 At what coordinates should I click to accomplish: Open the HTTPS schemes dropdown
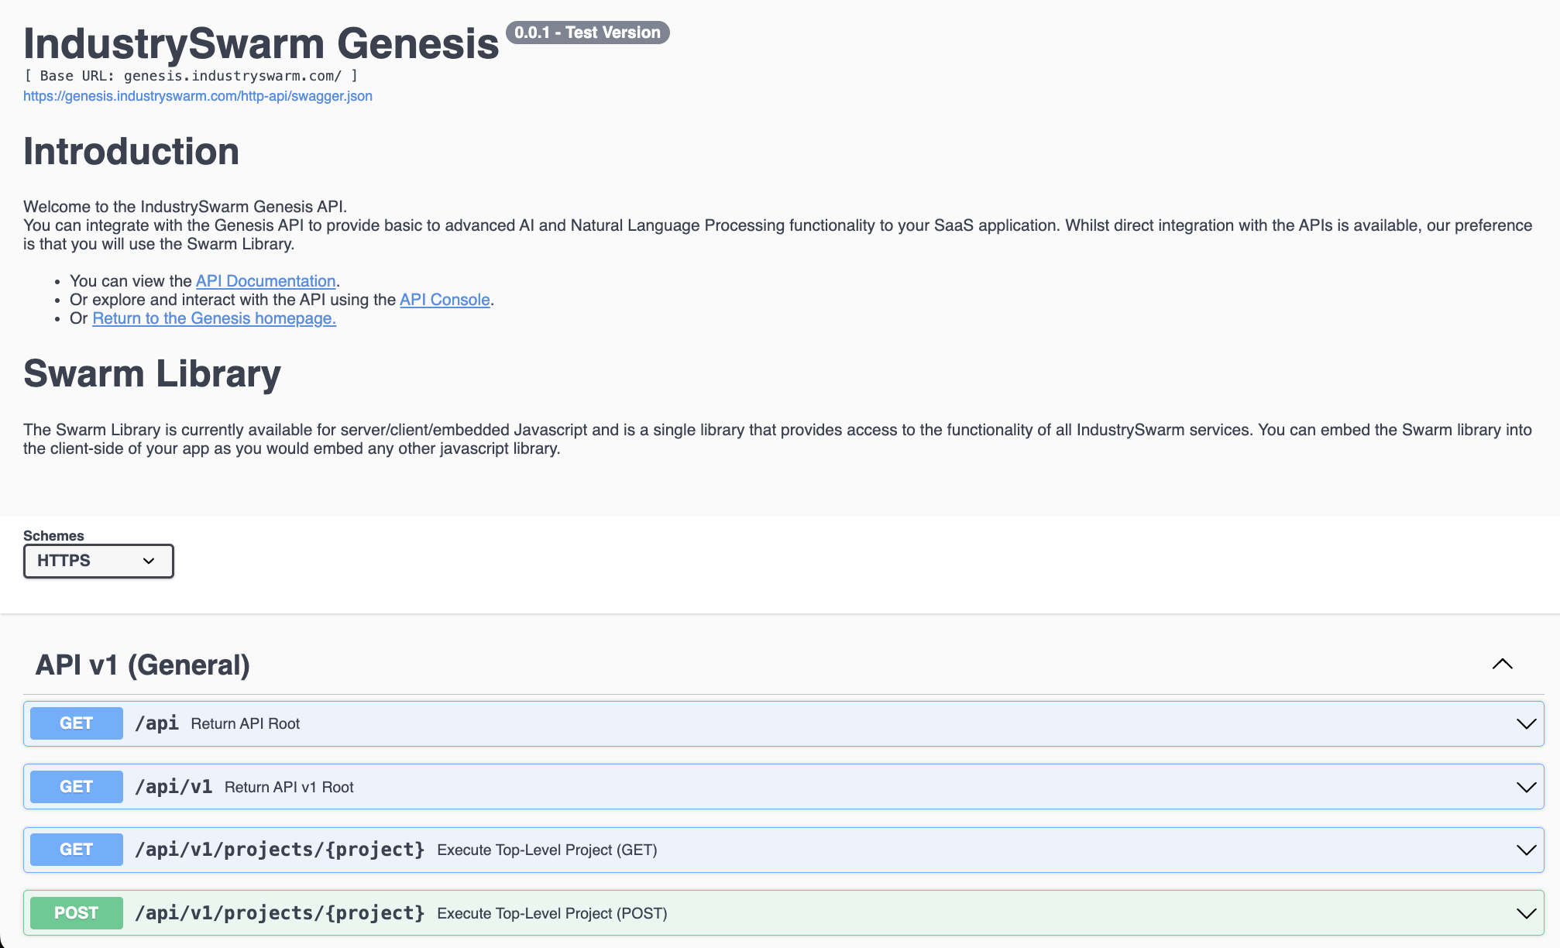(x=98, y=561)
